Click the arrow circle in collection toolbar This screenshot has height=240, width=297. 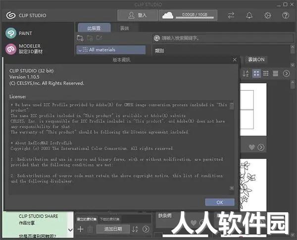tap(146, 229)
